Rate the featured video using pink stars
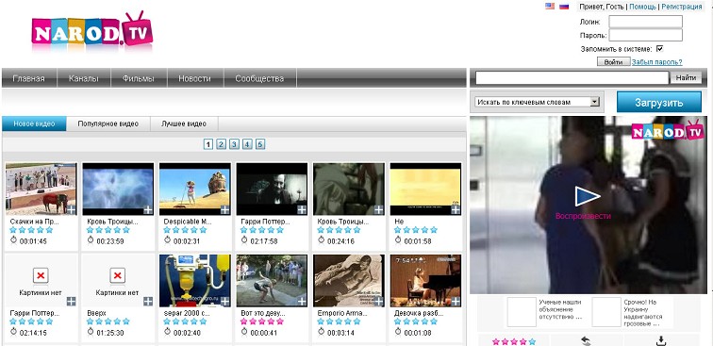The width and height of the screenshot is (713, 346). click(x=514, y=341)
